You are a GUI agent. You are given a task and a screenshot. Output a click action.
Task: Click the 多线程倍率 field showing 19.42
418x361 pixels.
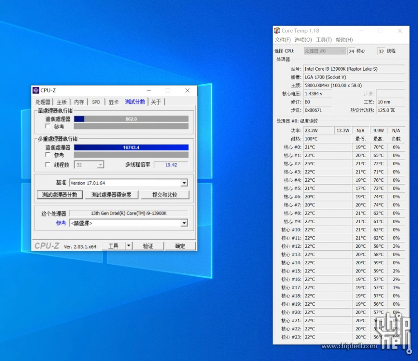(171, 165)
